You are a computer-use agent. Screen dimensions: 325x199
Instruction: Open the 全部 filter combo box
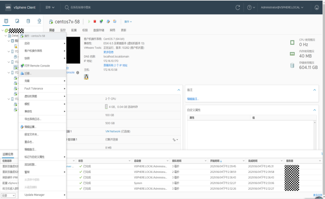[8, 195]
